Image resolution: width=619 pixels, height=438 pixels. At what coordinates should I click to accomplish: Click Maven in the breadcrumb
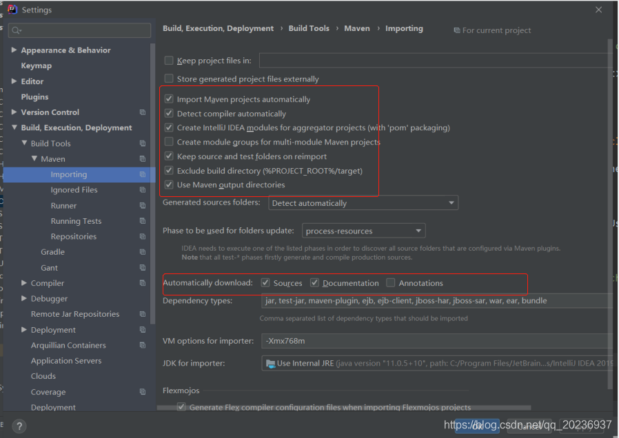pyautogui.click(x=357, y=28)
